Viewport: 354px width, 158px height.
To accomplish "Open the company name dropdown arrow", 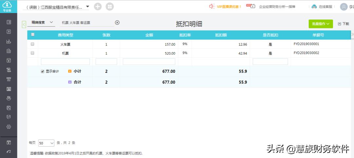I will click(x=88, y=7).
